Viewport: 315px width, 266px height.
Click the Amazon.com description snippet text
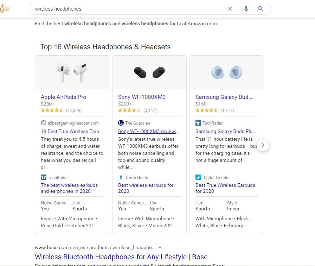coord(126,24)
